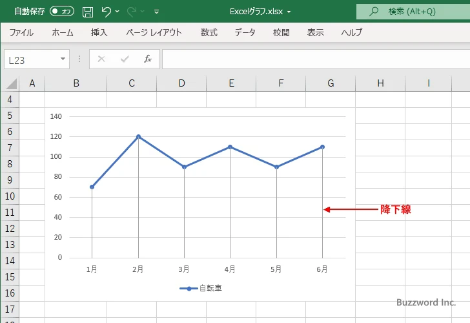Select column A header

point(32,83)
